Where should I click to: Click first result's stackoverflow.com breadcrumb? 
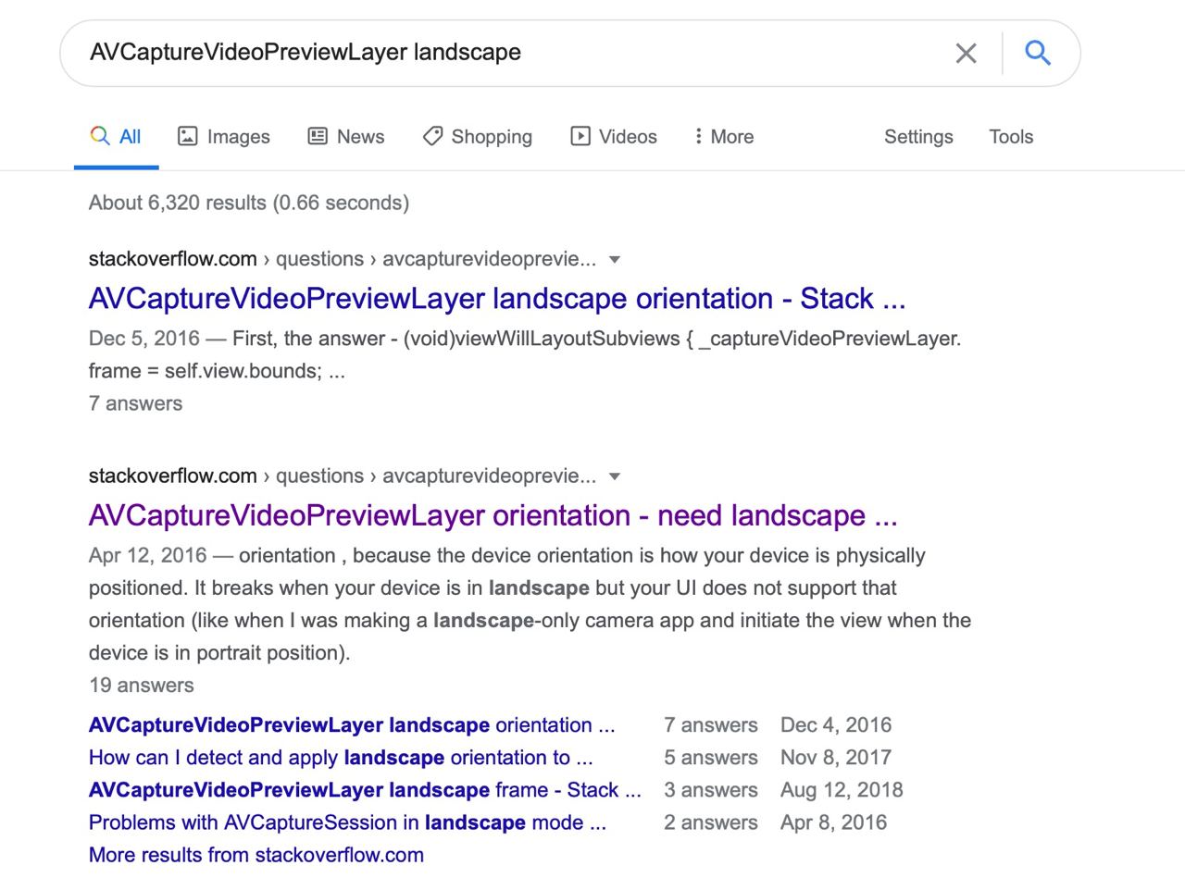[x=173, y=259]
